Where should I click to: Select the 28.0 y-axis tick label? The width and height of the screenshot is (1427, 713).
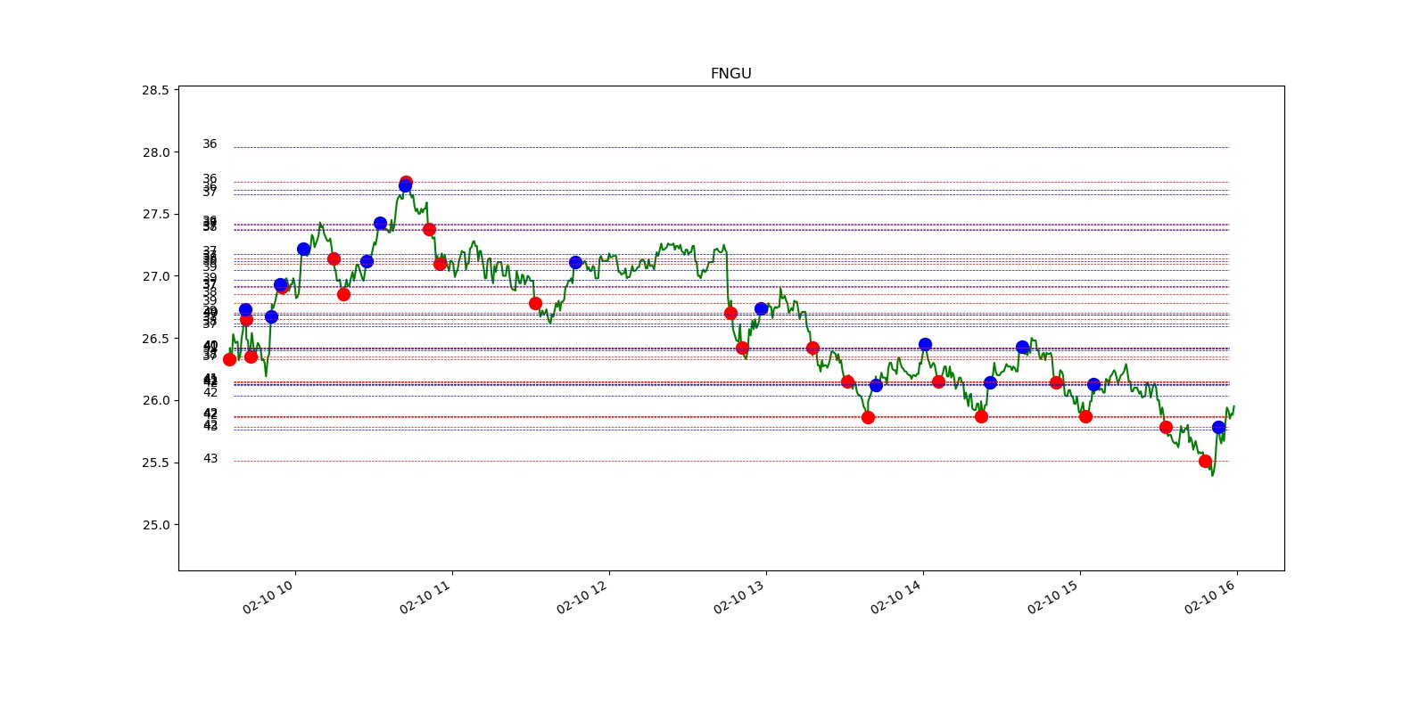pos(155,152)
